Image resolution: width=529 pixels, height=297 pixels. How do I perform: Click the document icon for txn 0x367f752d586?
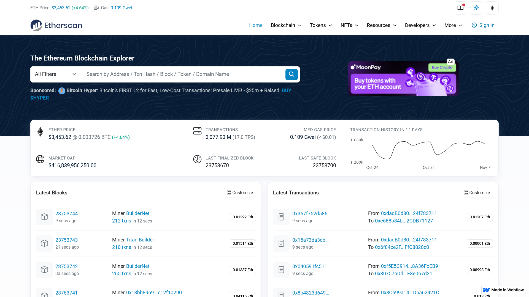[281, 217]
